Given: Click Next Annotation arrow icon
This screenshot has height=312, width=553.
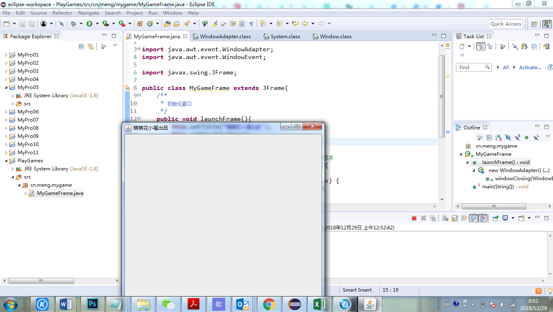Looking at the screenshot, I should (263, 24).
